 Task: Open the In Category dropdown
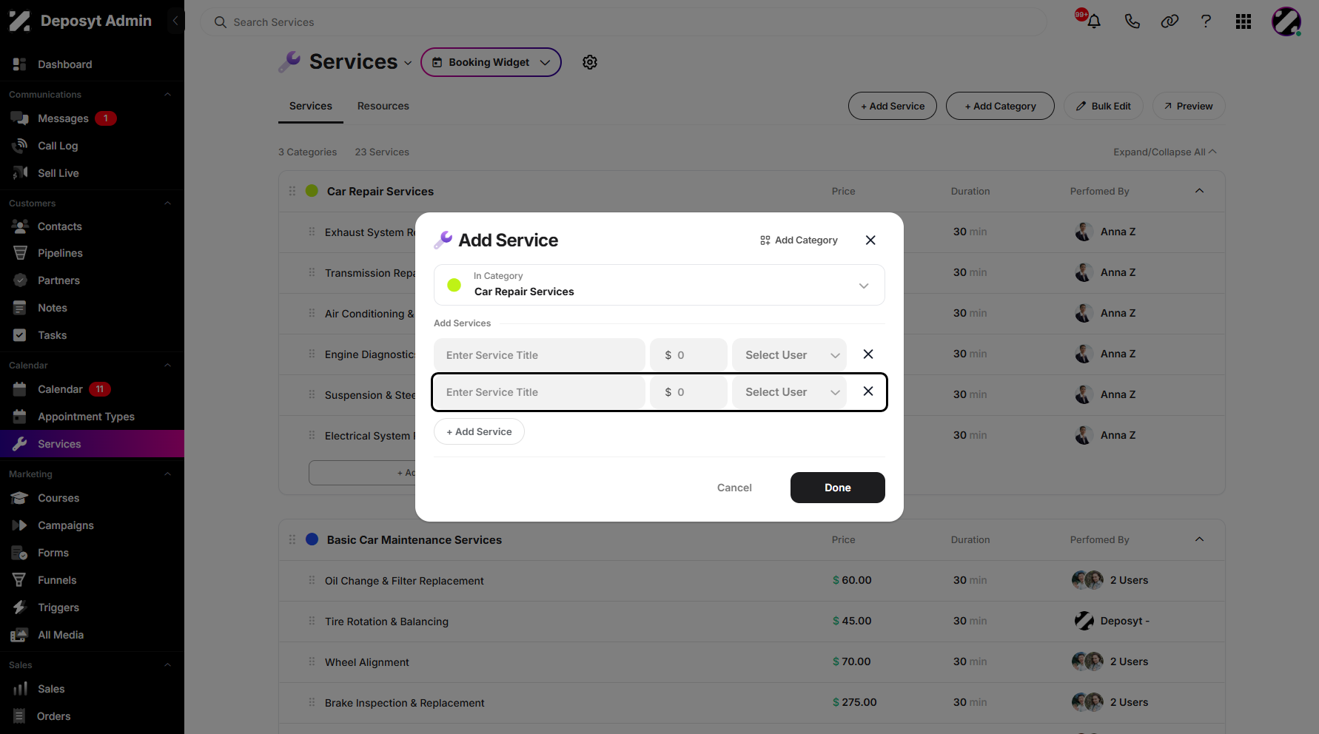click(x=659, y=285)
